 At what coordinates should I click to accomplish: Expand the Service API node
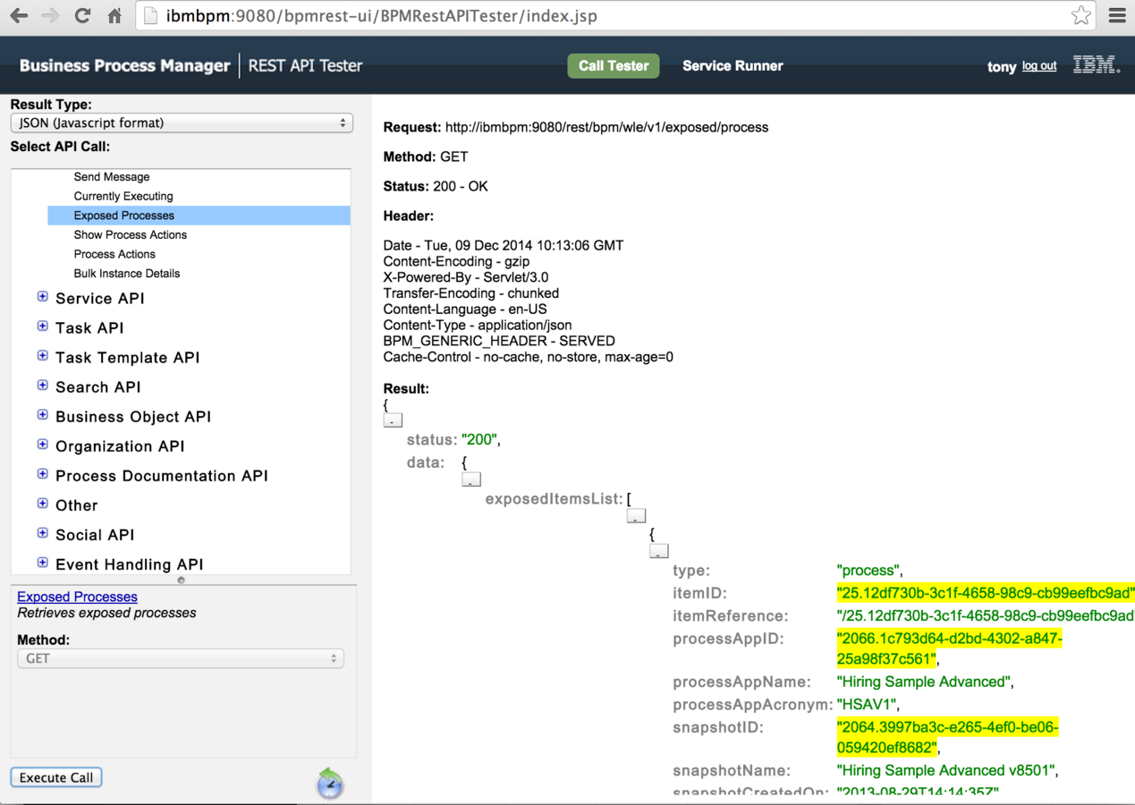click(x=42, y=297)
